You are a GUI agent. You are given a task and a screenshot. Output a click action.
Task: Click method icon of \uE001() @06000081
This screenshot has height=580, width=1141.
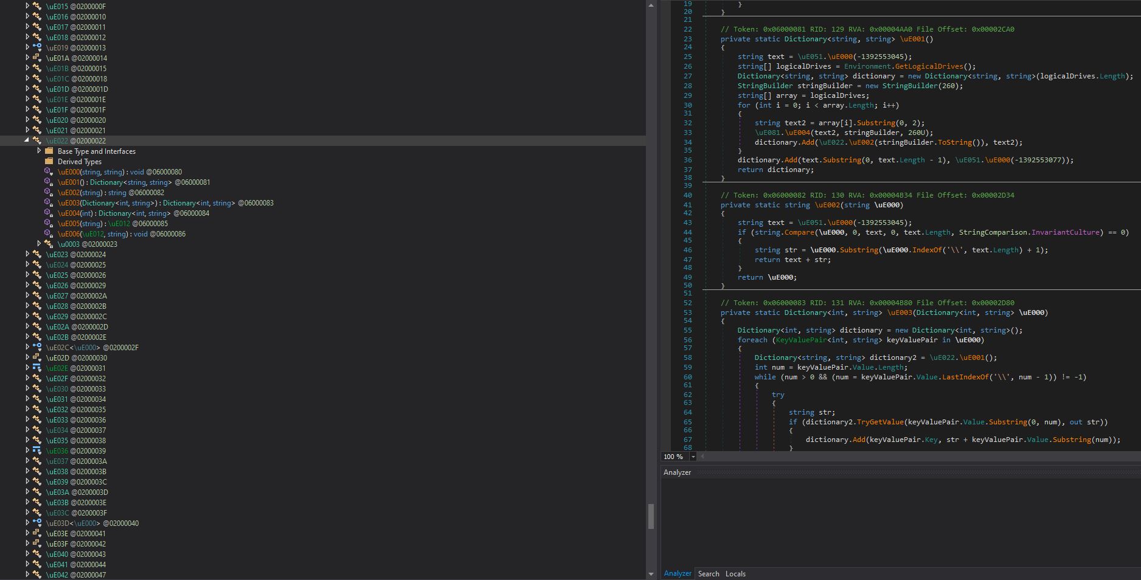point(49,182)
